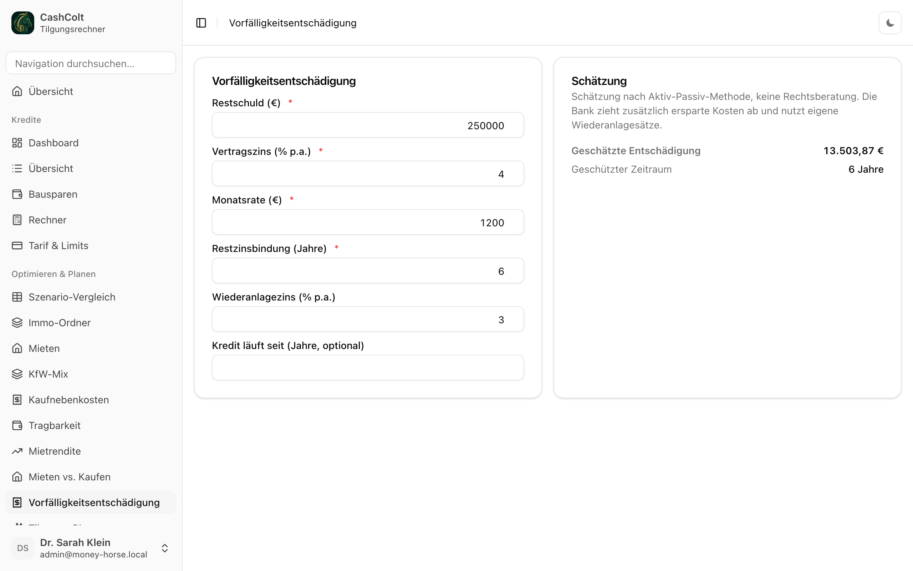The image size is (913, 571).
Task: Click the Wiederanlagezins input field
Action: tap(368, 319)
